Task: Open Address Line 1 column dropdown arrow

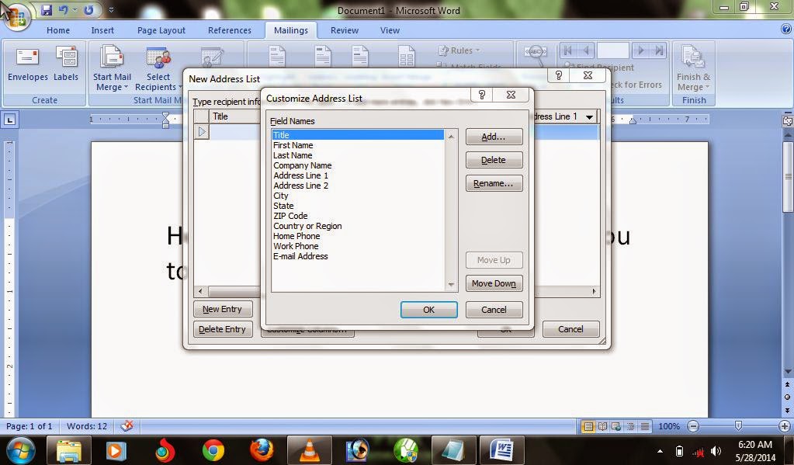Action: [x=589, y=117]
